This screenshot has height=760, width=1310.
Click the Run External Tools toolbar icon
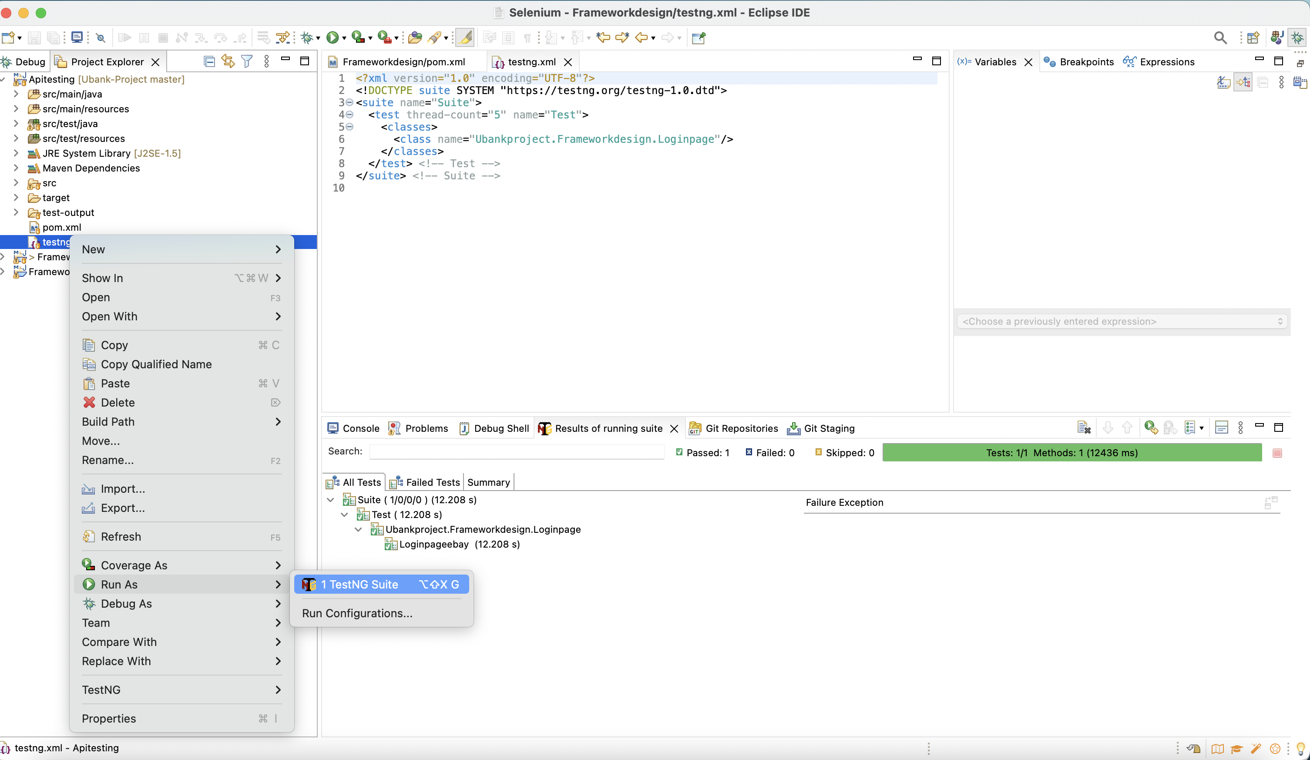(x=384, y=37)
